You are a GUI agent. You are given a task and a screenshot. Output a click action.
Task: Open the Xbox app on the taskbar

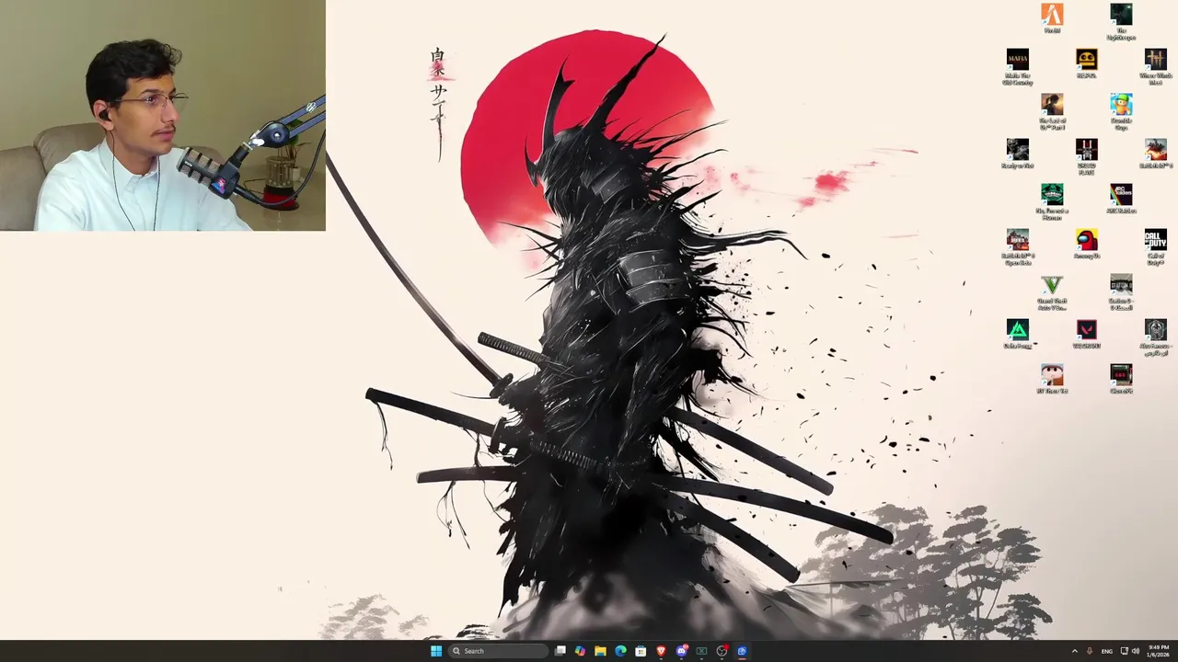[701, 651]
